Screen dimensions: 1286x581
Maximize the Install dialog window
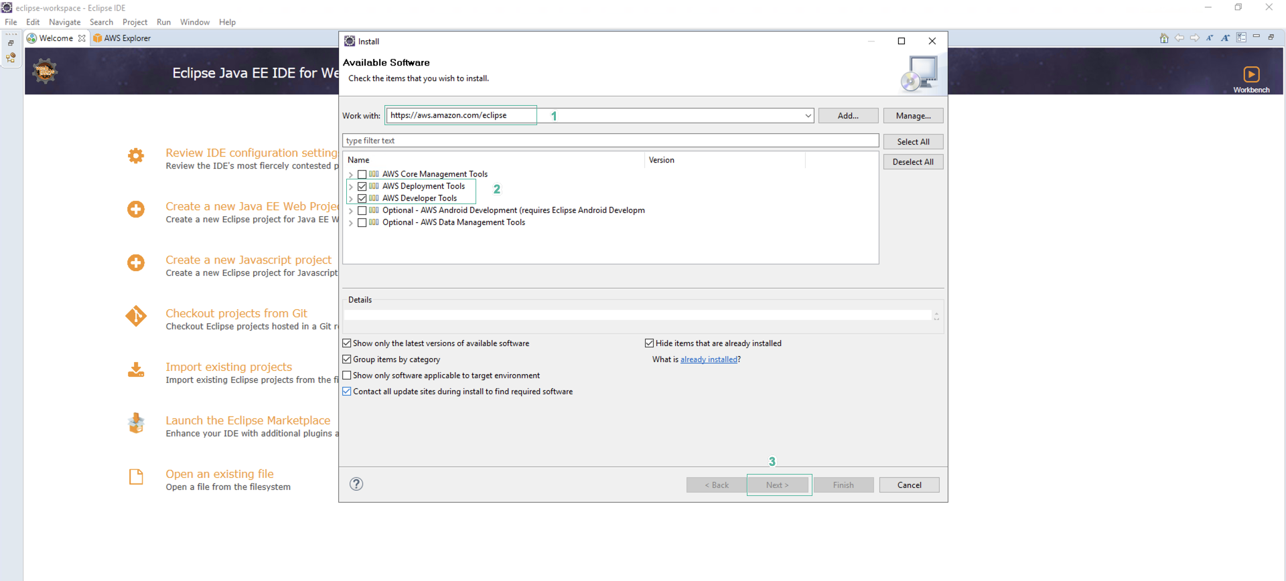pos(902,41)
